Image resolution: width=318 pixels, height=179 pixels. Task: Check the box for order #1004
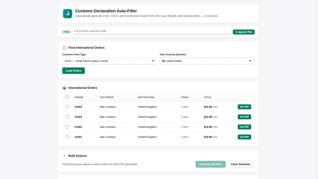[67, 107]
